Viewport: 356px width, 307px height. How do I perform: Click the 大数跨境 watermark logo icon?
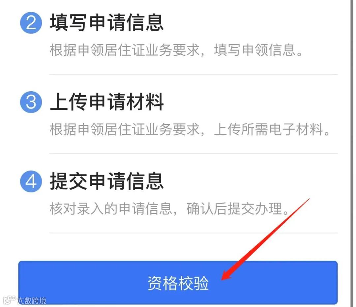coord(9,299)
